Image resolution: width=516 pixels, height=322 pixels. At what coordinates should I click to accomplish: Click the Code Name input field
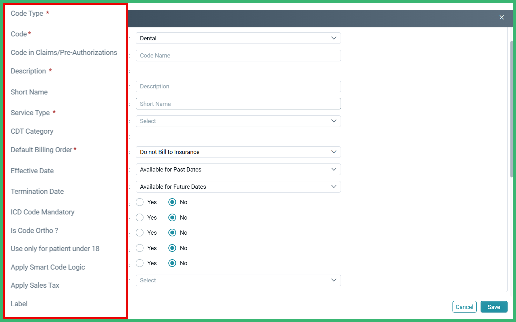(x=238, y=55)
